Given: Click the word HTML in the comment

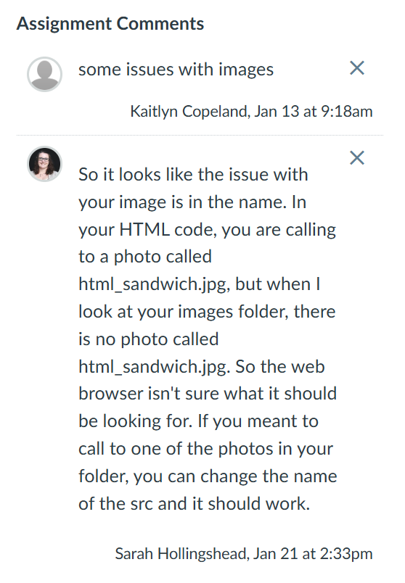Looking at the screenshot, I should tap(144, 229).
